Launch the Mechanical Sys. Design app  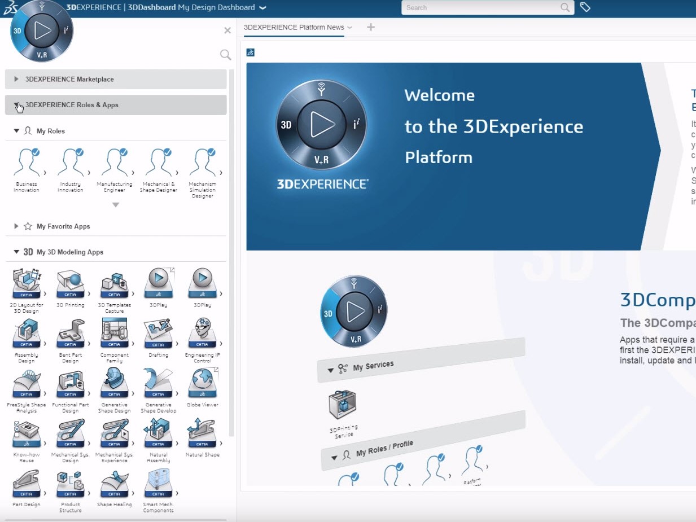tap(71, 433)
